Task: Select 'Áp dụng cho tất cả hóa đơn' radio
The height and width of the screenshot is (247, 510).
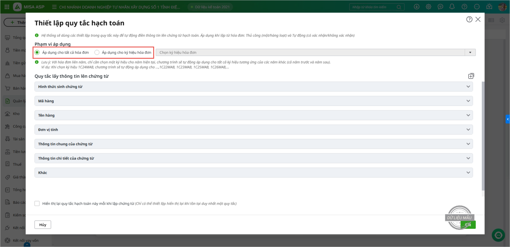Action: coord(37,53)
